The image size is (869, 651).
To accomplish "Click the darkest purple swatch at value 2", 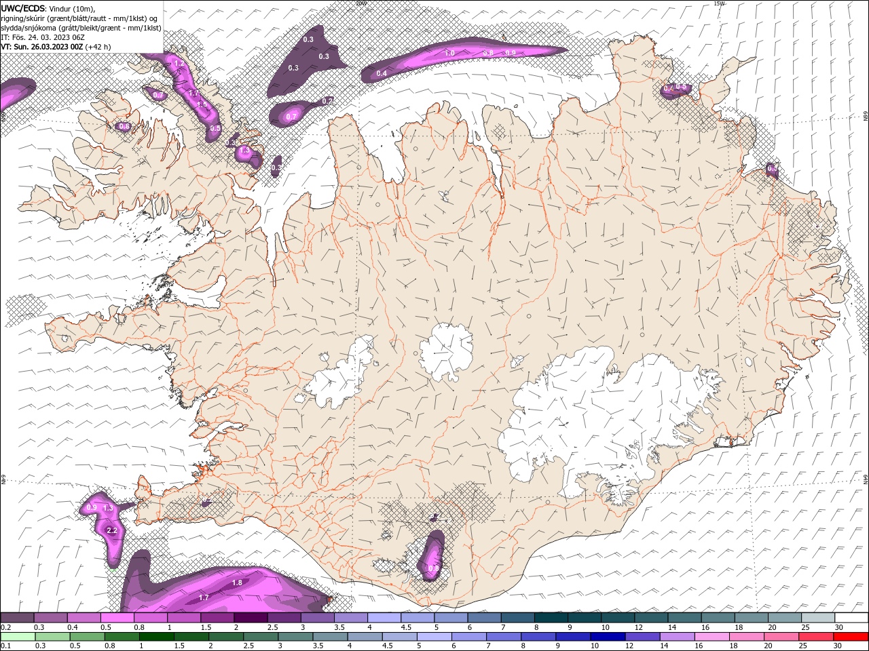I will (x=251, y=618).
